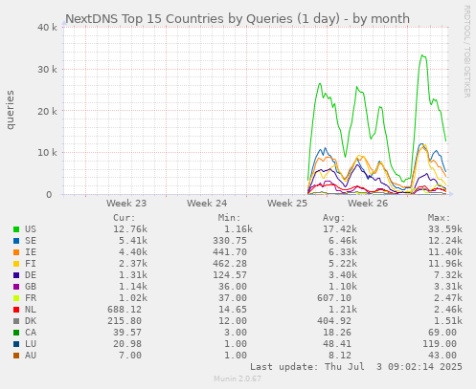Click the LU max value 119.00
The image size is (476, 389).
click(x=440, y=344)
